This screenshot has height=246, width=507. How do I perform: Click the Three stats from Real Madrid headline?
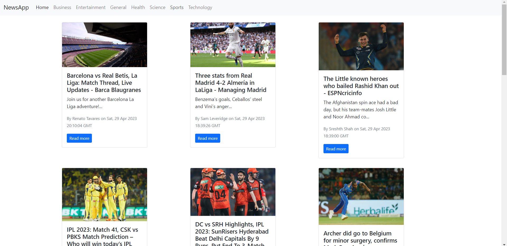tap(231, 83)
